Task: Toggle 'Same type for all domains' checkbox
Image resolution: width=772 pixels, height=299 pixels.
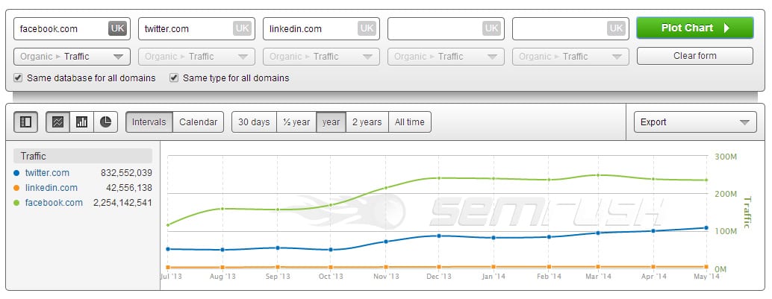Action: 174,78
